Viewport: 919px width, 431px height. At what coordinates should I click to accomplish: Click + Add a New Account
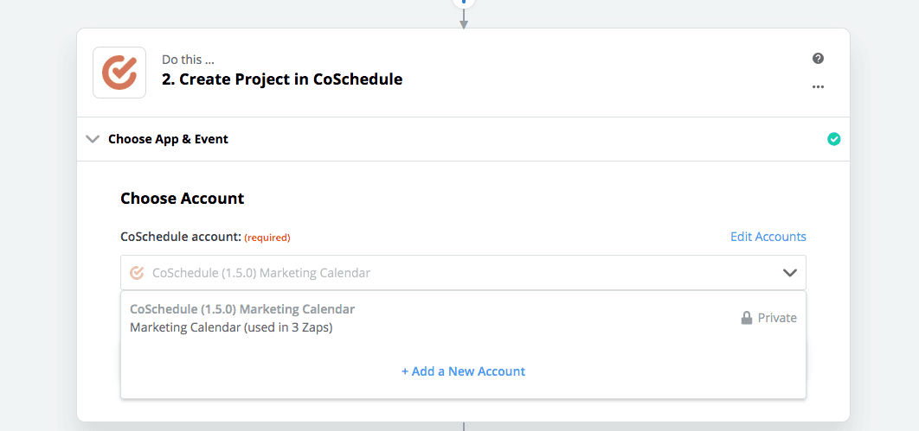463,371
